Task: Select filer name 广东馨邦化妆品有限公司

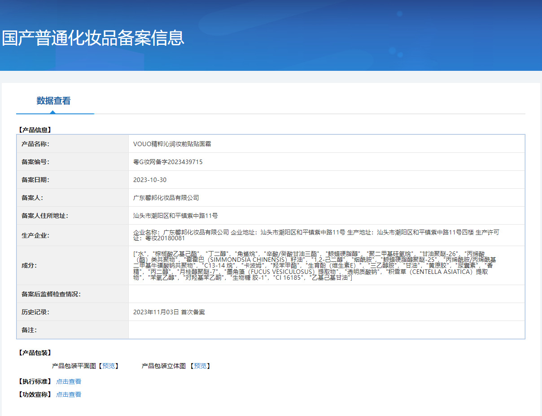Action: click(x=166, y=198)
